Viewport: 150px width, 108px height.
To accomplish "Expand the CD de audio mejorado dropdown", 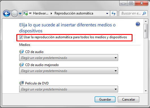I will (69, 71).
